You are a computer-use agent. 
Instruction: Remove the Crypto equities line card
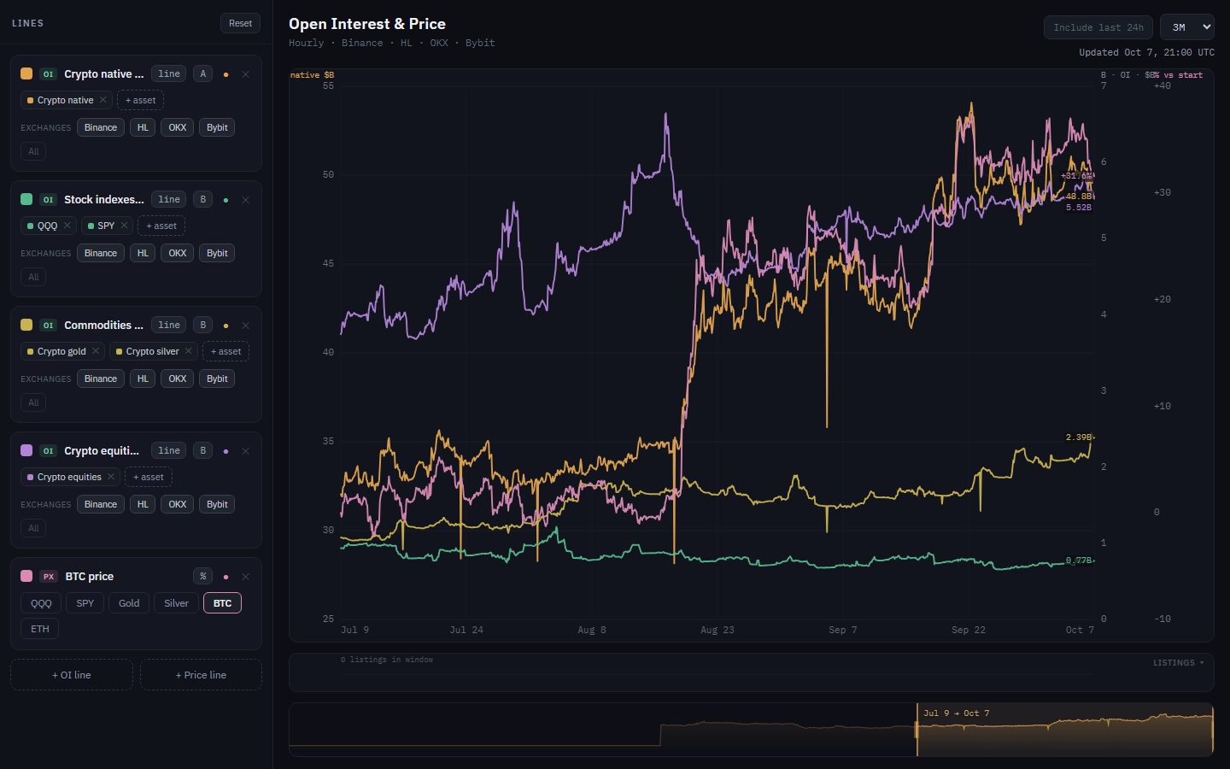(x=245, y=451)
